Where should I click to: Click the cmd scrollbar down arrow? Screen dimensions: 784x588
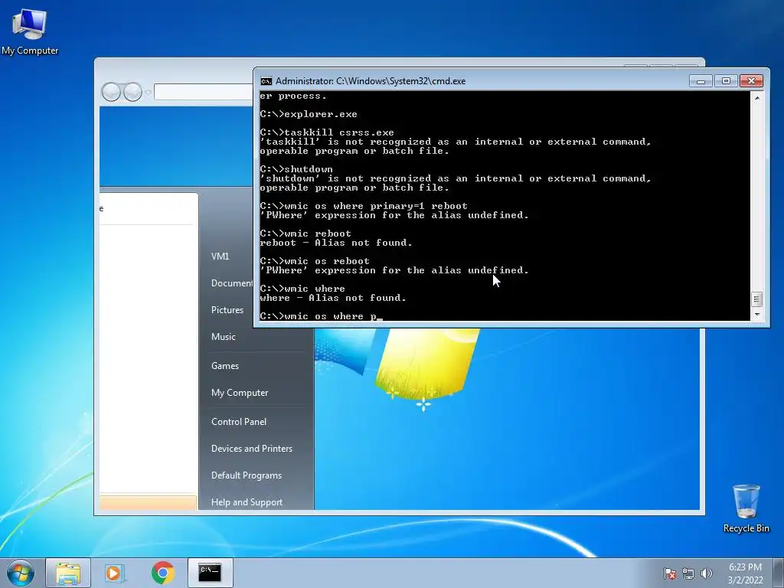[x=756, y=315]
